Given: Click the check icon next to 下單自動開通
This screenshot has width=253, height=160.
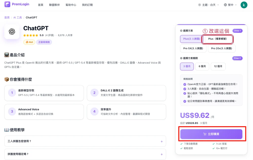Looking at the screenshot, I should tap(181, 144).
